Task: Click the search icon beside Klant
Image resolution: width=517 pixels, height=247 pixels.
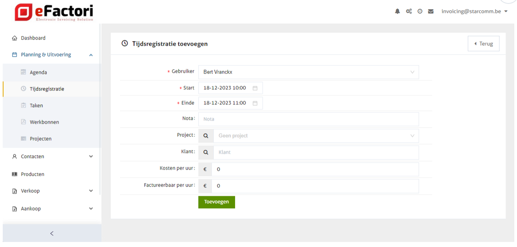Action: [x=206, y=152]
